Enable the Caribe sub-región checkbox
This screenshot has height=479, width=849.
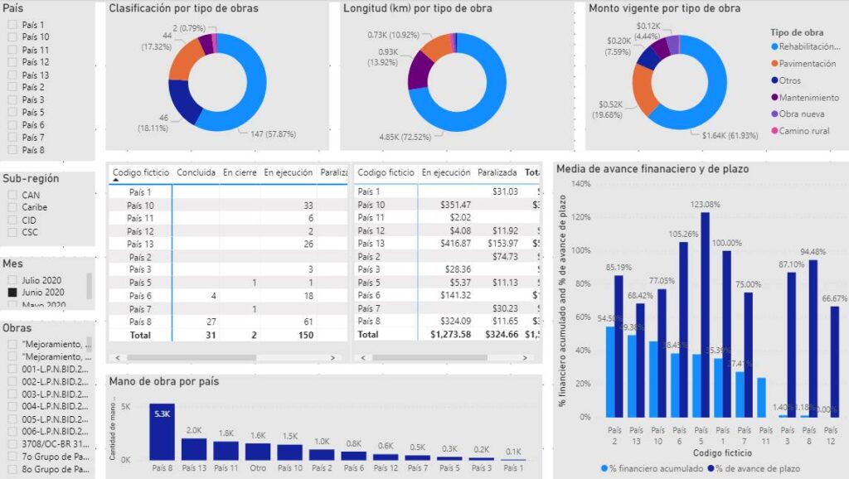pyautogui.click(x=12, y=207)
